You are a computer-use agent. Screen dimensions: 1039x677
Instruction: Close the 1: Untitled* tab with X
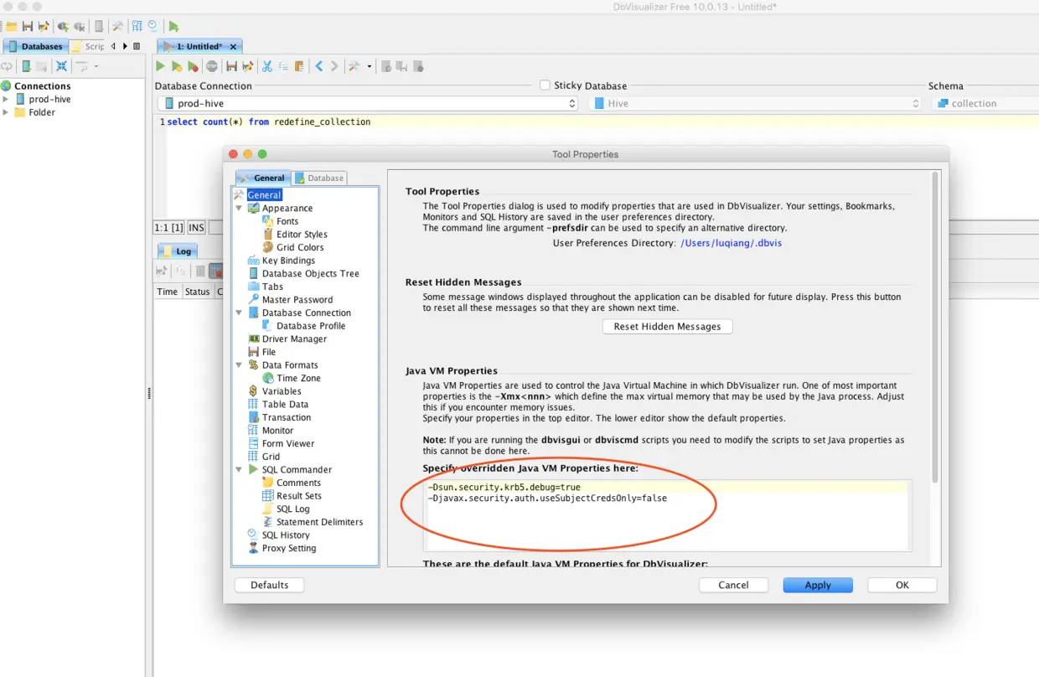pos(233,47)
